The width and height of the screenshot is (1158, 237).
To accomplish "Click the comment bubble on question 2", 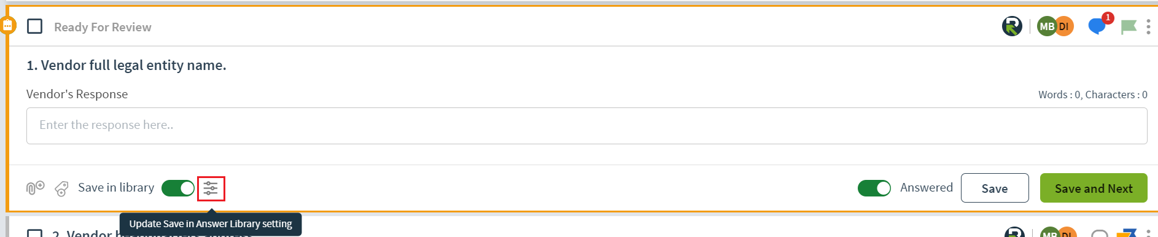I will (1099, 233).
